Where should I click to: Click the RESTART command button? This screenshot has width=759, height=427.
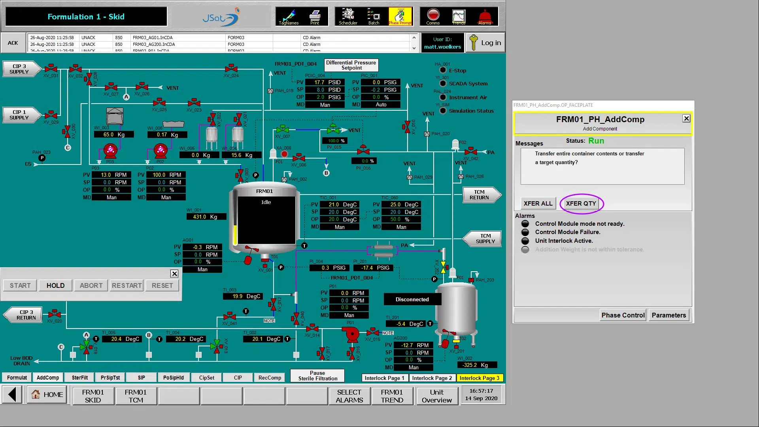pyautogui.click(x=126, y=285)
